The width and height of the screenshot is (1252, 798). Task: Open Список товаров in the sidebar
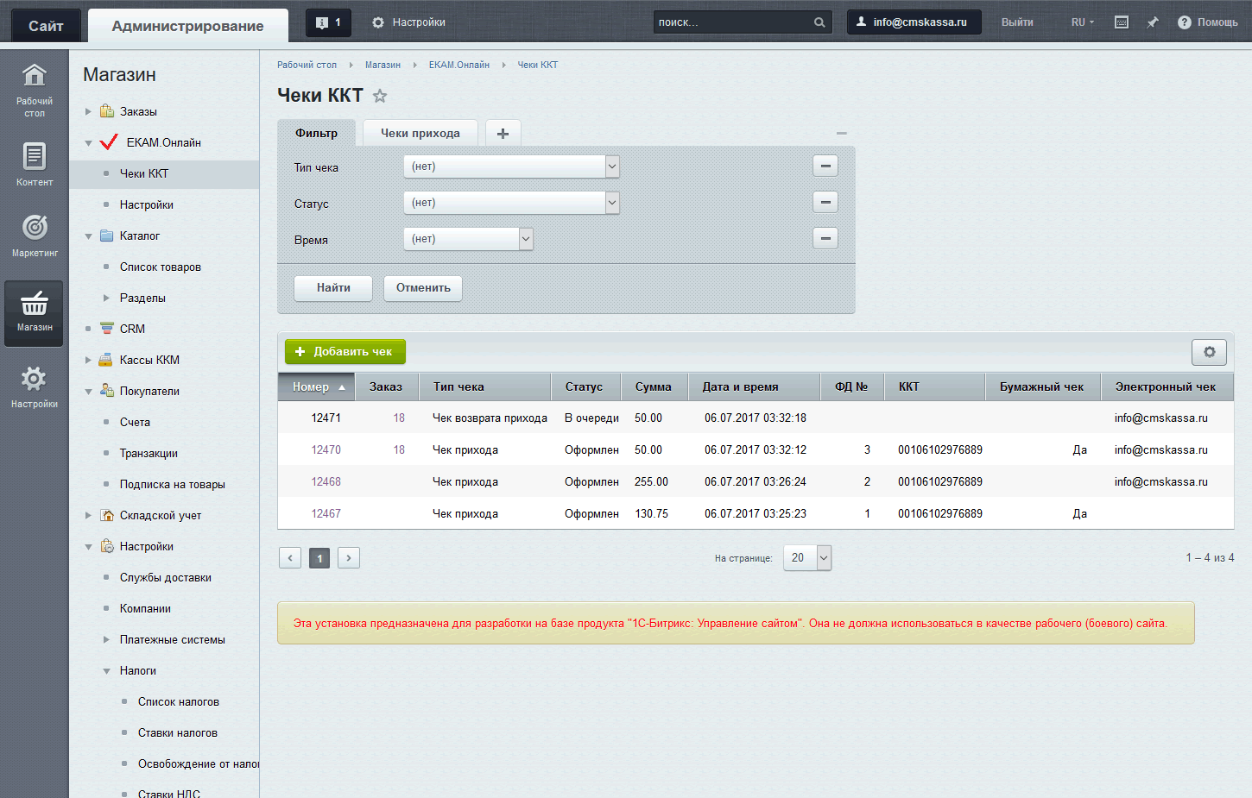click(161, 267)
